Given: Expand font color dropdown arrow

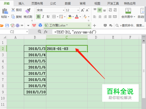Looking at the screenshot, I should click(x=80, y=17).
